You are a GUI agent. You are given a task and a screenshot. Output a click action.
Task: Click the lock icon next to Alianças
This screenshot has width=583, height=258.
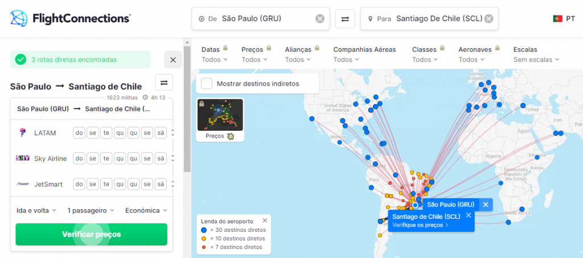317,48
